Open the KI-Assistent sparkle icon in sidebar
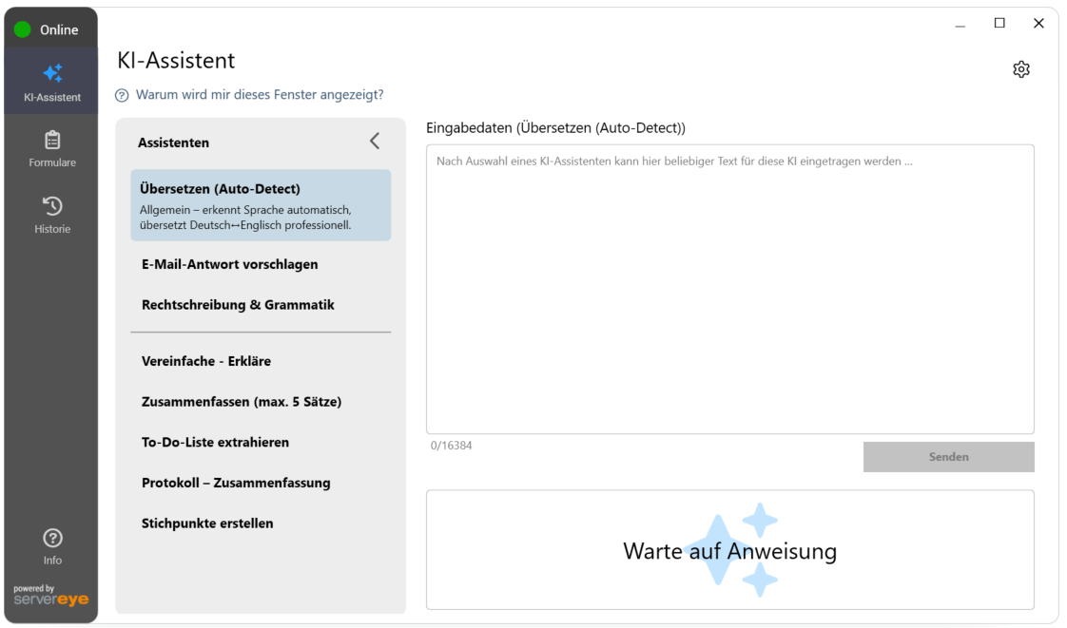 tap(52, 74)
